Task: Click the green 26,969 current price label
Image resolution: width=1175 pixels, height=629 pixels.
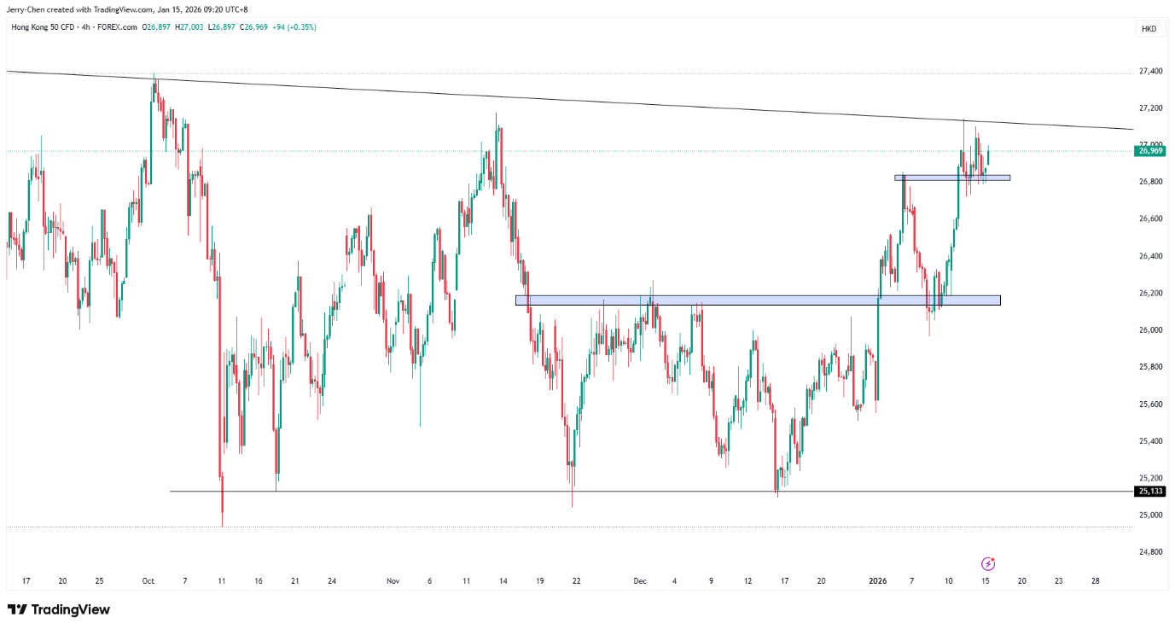Action: (x=1149, y=151)
